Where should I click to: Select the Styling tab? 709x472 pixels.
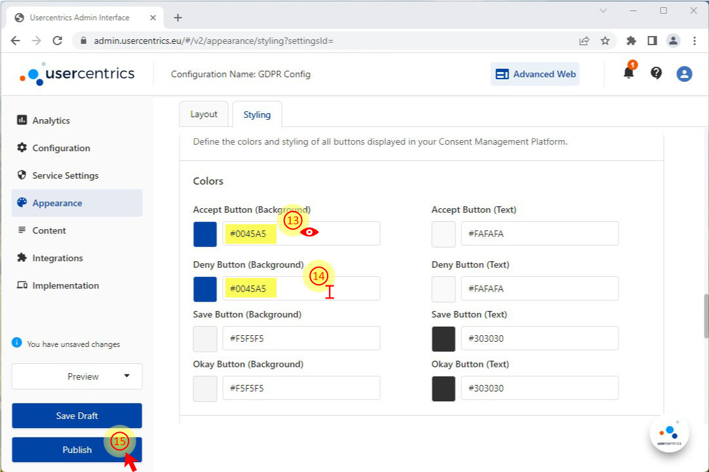coord(257,115)
